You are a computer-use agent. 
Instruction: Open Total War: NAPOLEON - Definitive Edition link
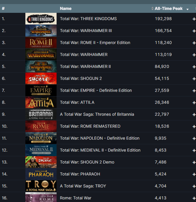[100, 138]
